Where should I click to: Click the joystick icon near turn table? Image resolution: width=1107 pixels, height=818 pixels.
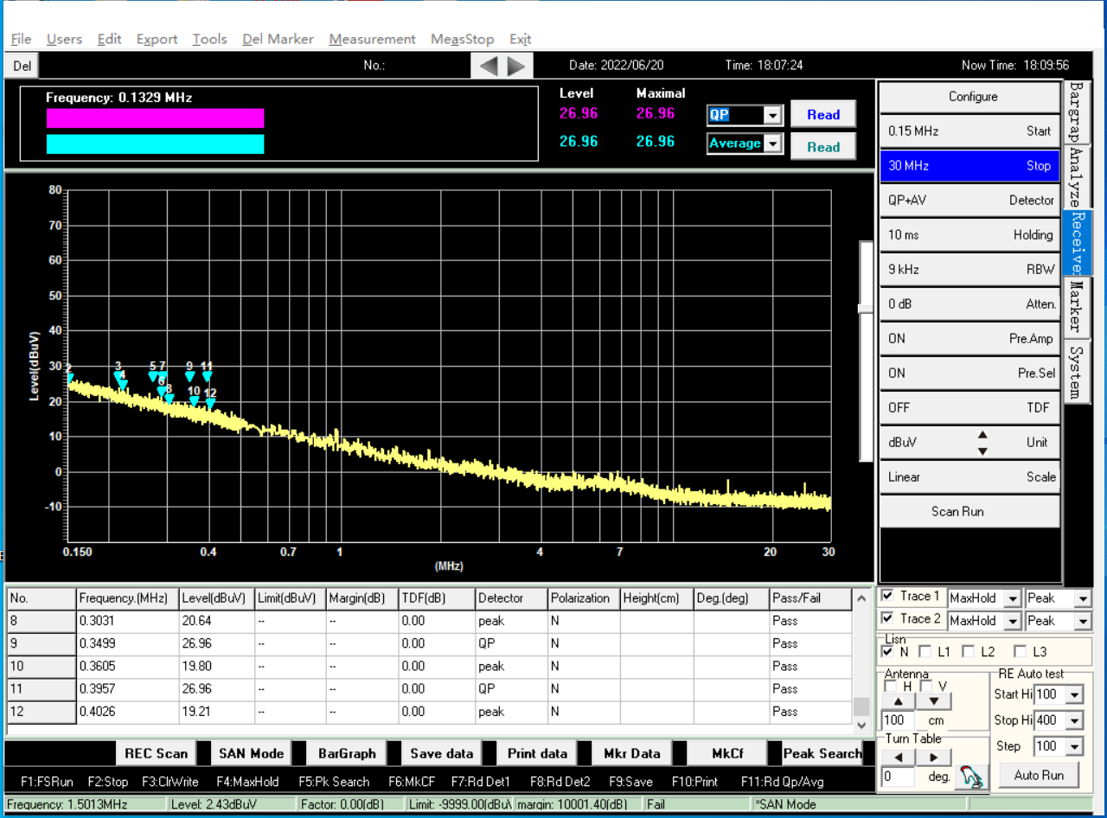[x=973, y=777]
